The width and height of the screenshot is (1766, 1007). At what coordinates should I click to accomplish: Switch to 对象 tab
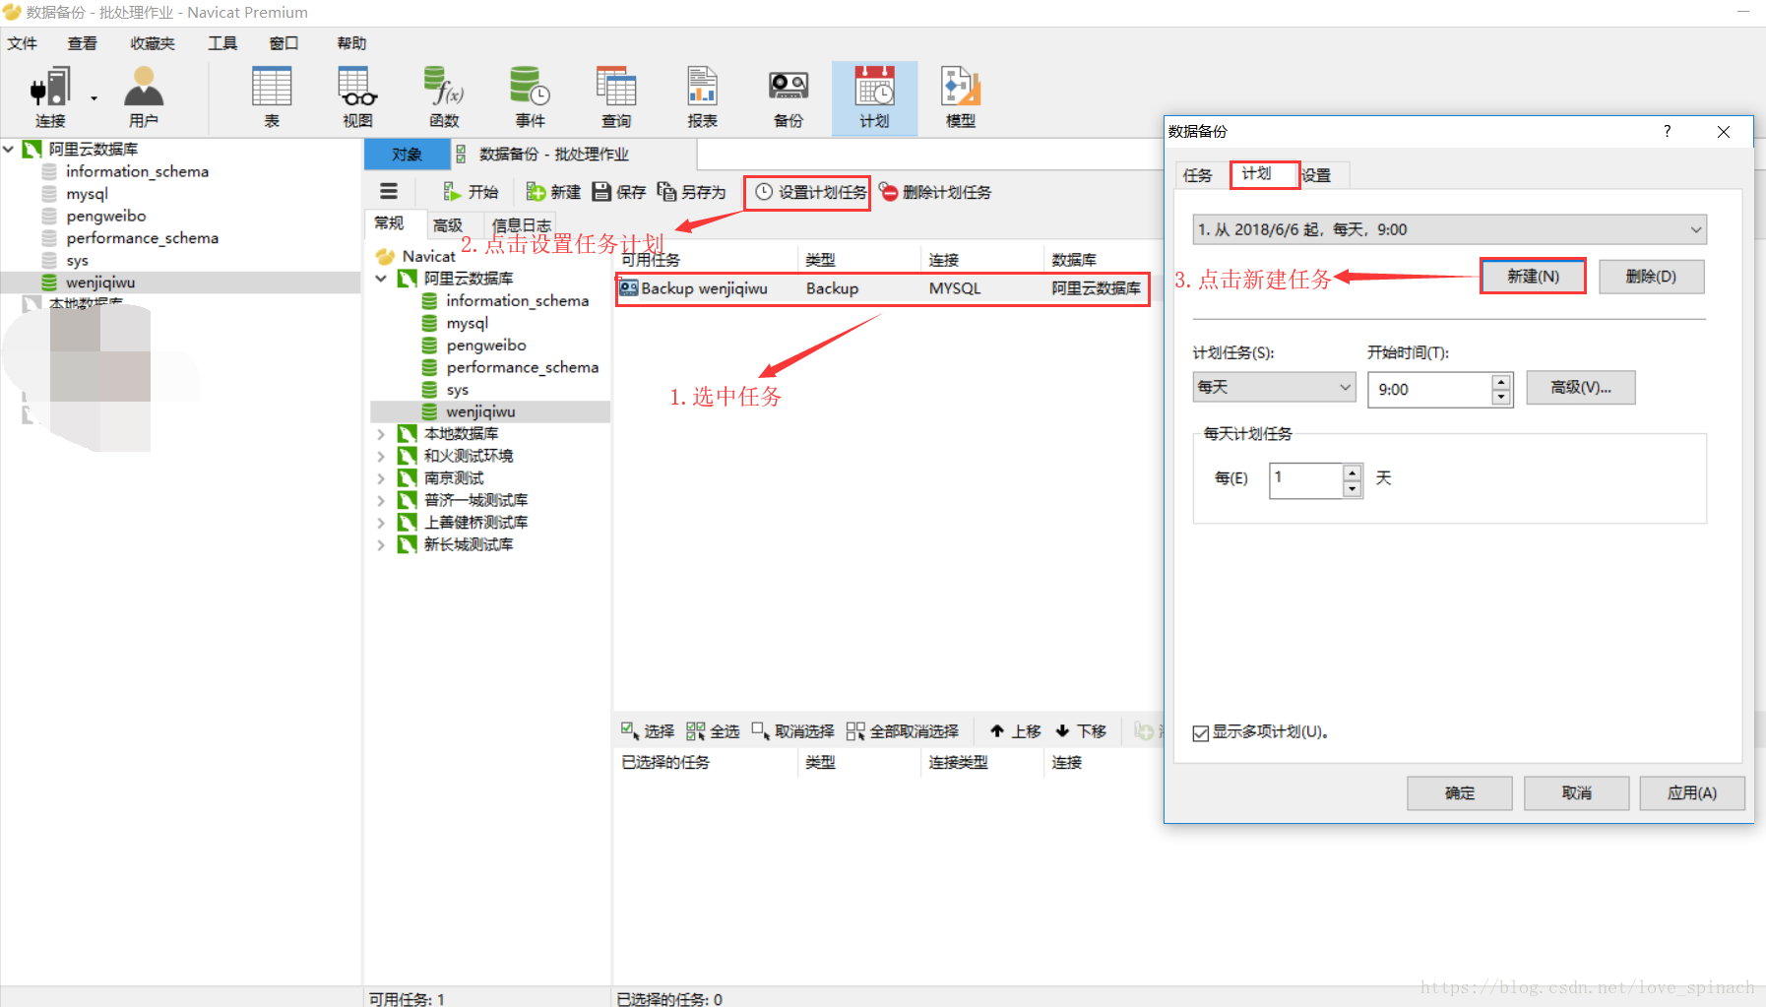tap(407, 155)
